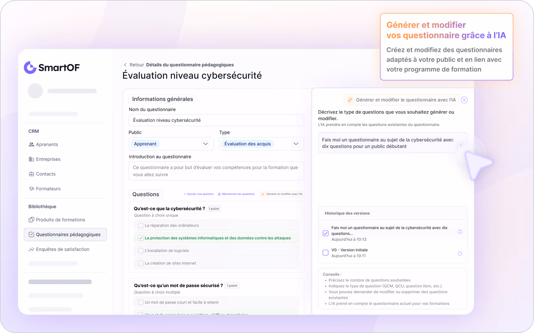Screen dimensions: 534x333
Task: Click the Enquêtes de satisfaction icon
Action: click(31, 249)
